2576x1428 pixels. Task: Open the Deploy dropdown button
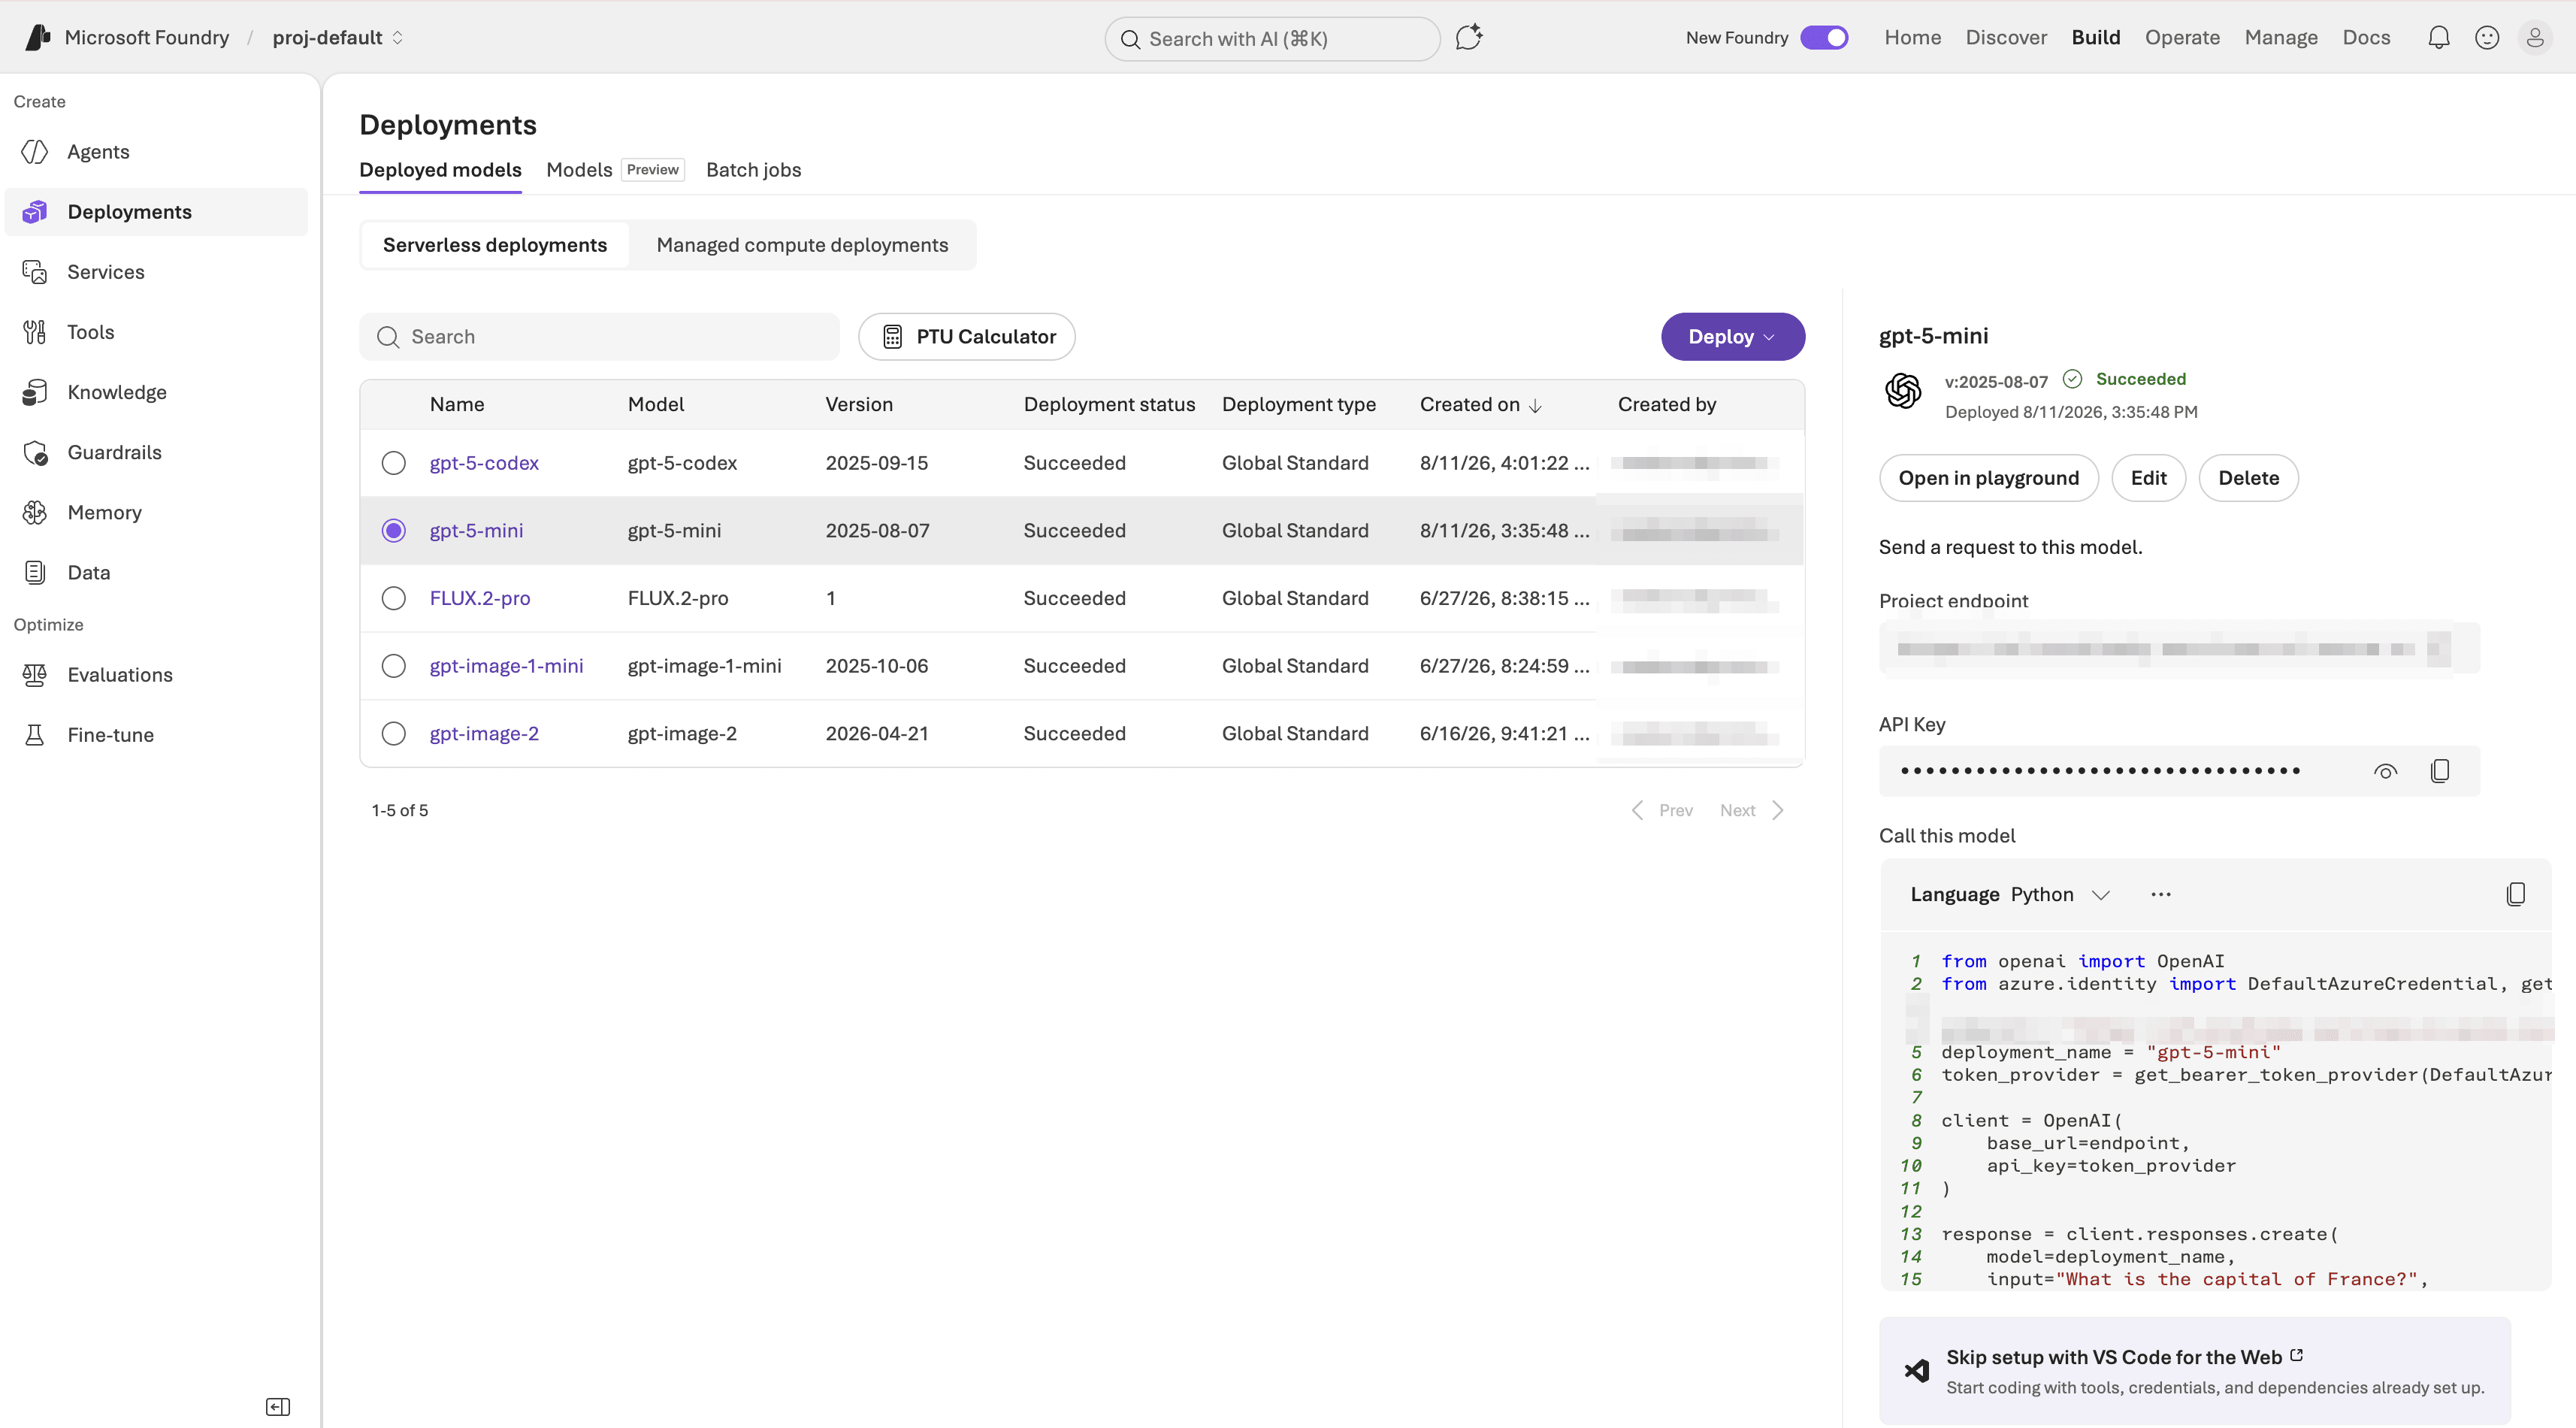[x=1733, y=337]
